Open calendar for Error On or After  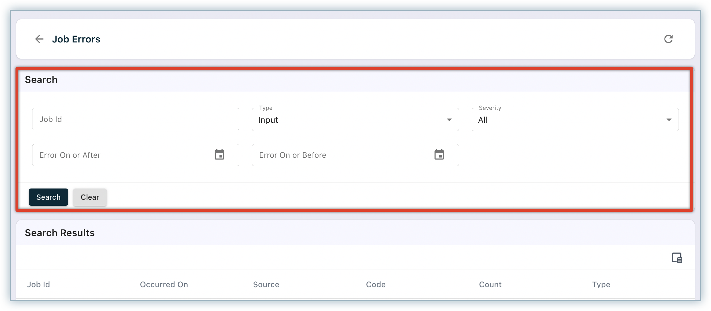tap(219, 155)
